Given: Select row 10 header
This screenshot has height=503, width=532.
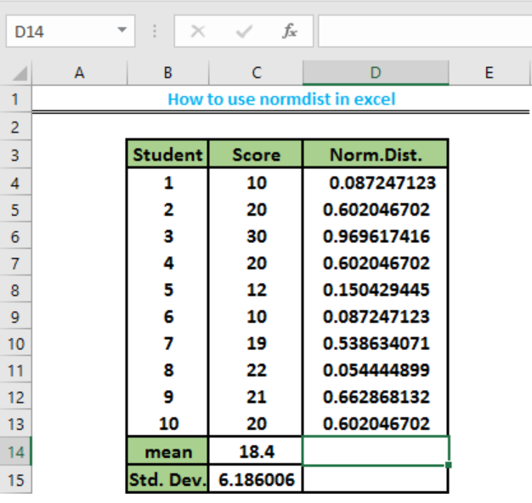Looking at the screenshot, I should (15, 344).
